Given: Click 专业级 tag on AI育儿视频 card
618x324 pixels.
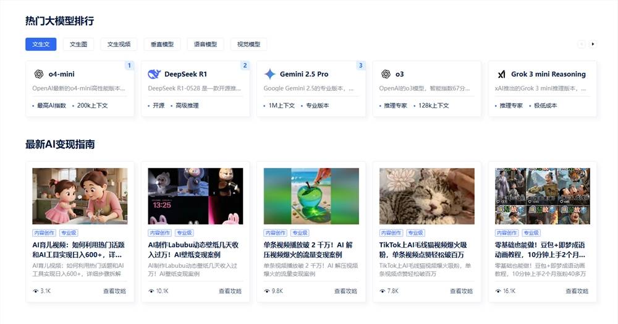Looking at the screenshot, I should click(69, 233).
